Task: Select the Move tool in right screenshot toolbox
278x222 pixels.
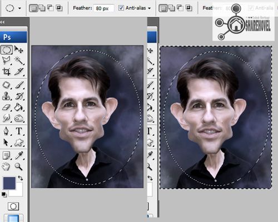Action: click(x=150, y=51)
